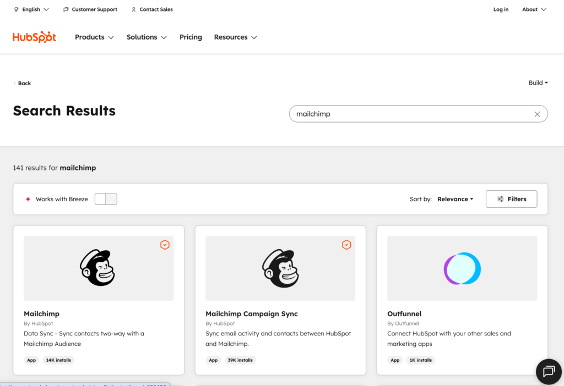Viewport: 564px width, 386px height.
Task: Expand the English language selector
Action: coord(31,9)
